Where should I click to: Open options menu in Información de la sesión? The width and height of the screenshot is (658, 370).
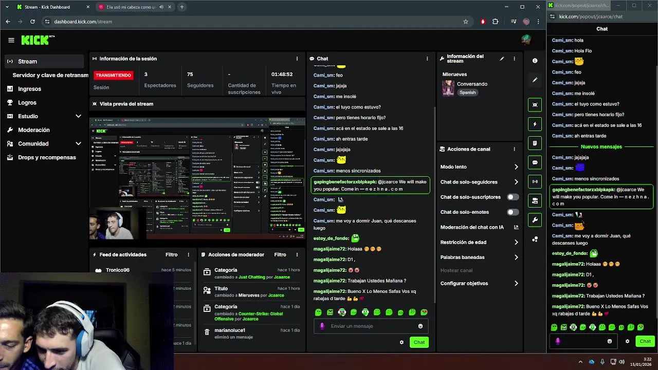[297, 59]
